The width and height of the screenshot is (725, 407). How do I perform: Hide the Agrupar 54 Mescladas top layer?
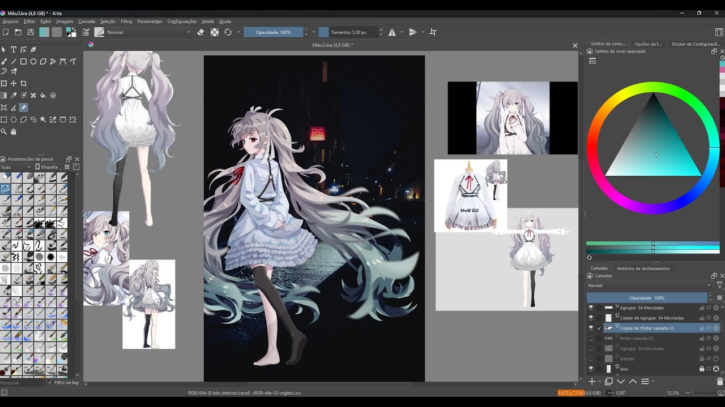coord(591,308)
